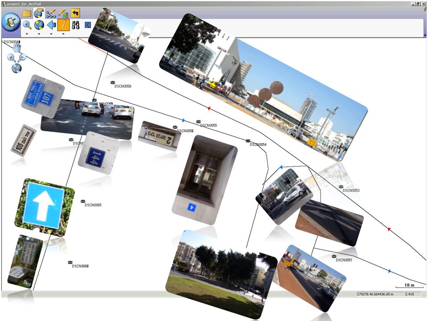428x321 pixels.
Task: Click the camera marker for DSCN0054
Action: point(248,141)
